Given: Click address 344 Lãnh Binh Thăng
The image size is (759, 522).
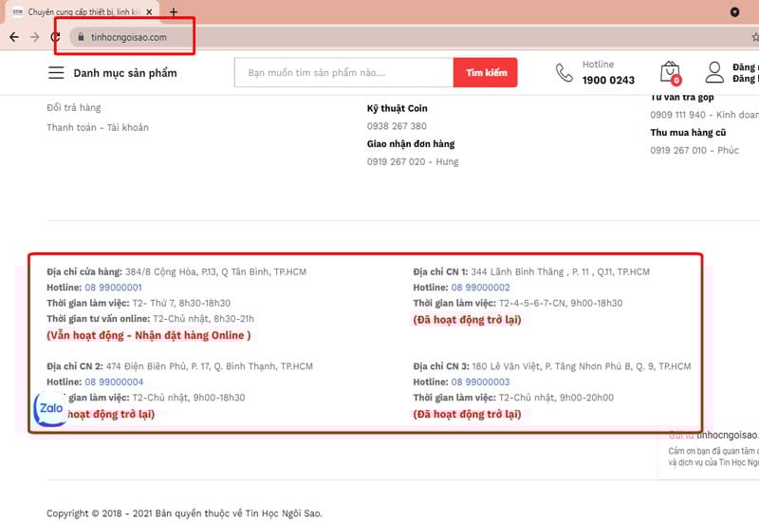Looking at the screenshot, I should (560, 271).
